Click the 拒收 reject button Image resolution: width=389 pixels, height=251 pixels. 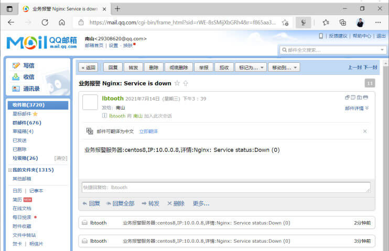[x=224, y=68]
